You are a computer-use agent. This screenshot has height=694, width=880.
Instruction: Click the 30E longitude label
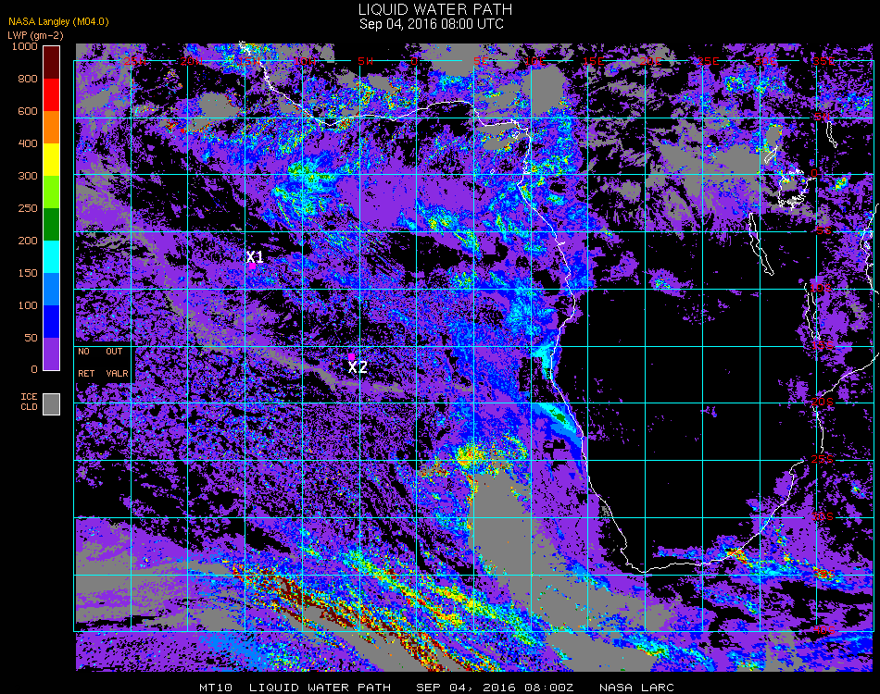click(765, 61)
